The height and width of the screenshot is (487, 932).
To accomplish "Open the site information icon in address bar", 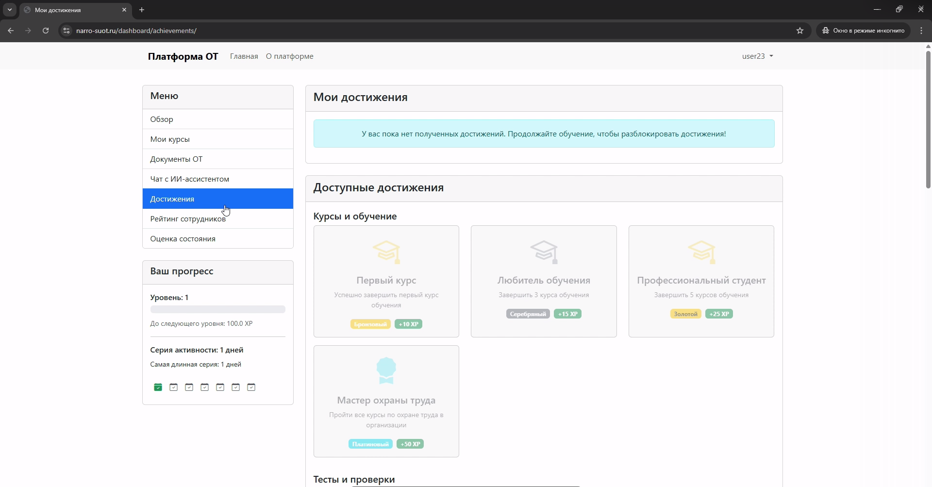I will [x=67, y=31].
